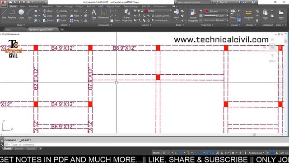This screenshot has height=163, width=289.
Task: Activate the Fillet command
Action: point(75,16)
